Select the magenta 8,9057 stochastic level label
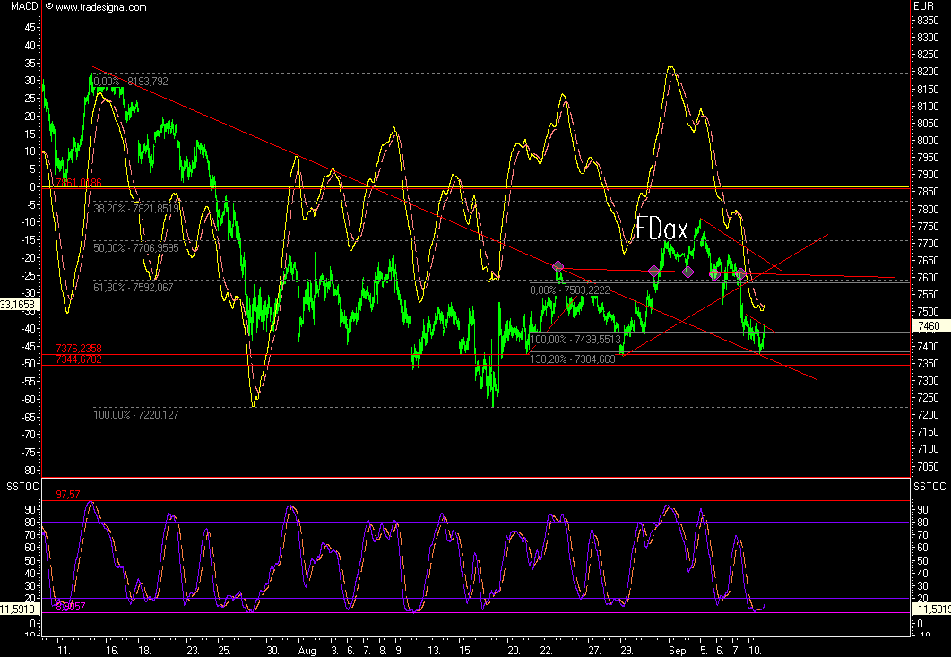Screen dimensions: 951x657 pos(70,606)
